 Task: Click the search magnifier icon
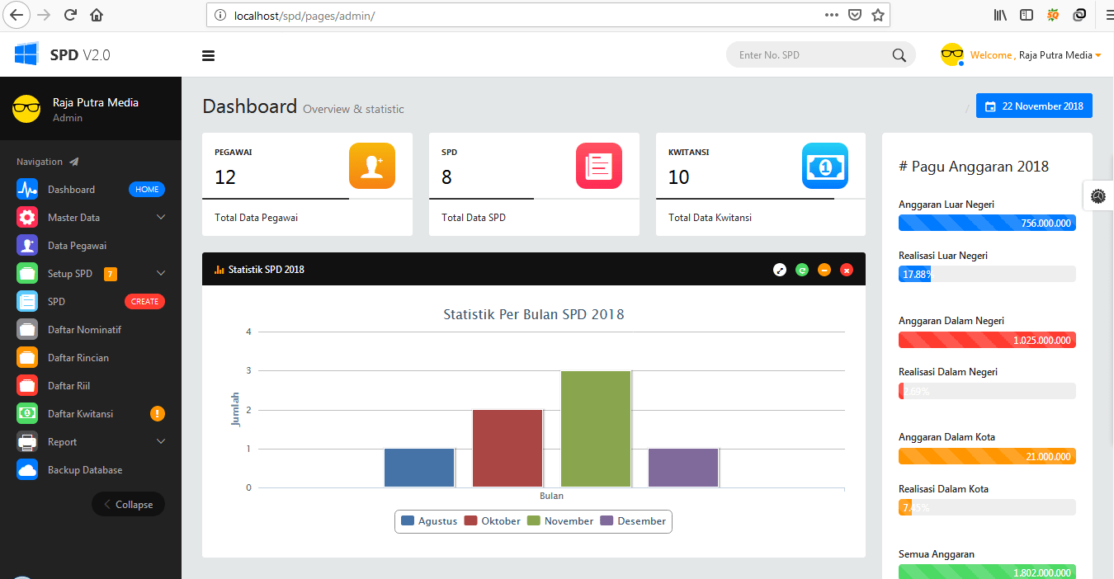899,55
